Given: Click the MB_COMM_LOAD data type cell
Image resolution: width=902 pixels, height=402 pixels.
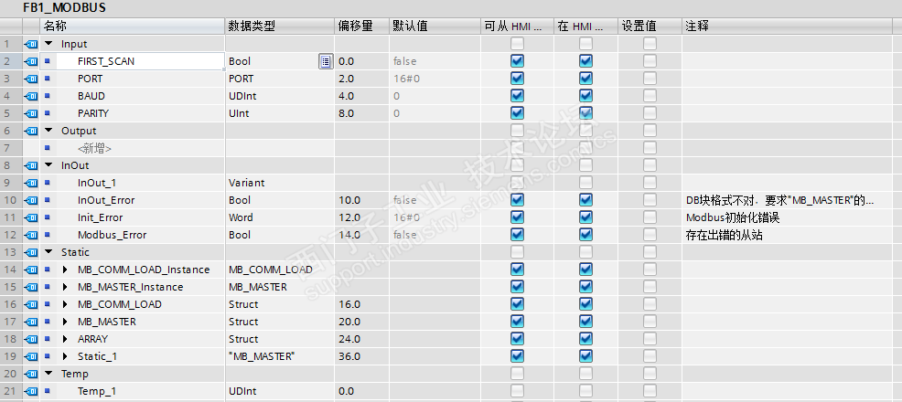Looking at the screenshot, I should 271,270.
